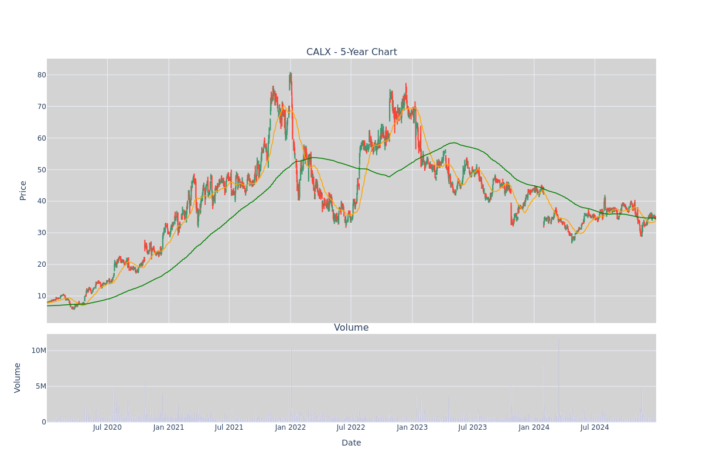Click the 5M volume tick label
The width and height of the screenshot is (703, 469).
click(x=41, y=386)
